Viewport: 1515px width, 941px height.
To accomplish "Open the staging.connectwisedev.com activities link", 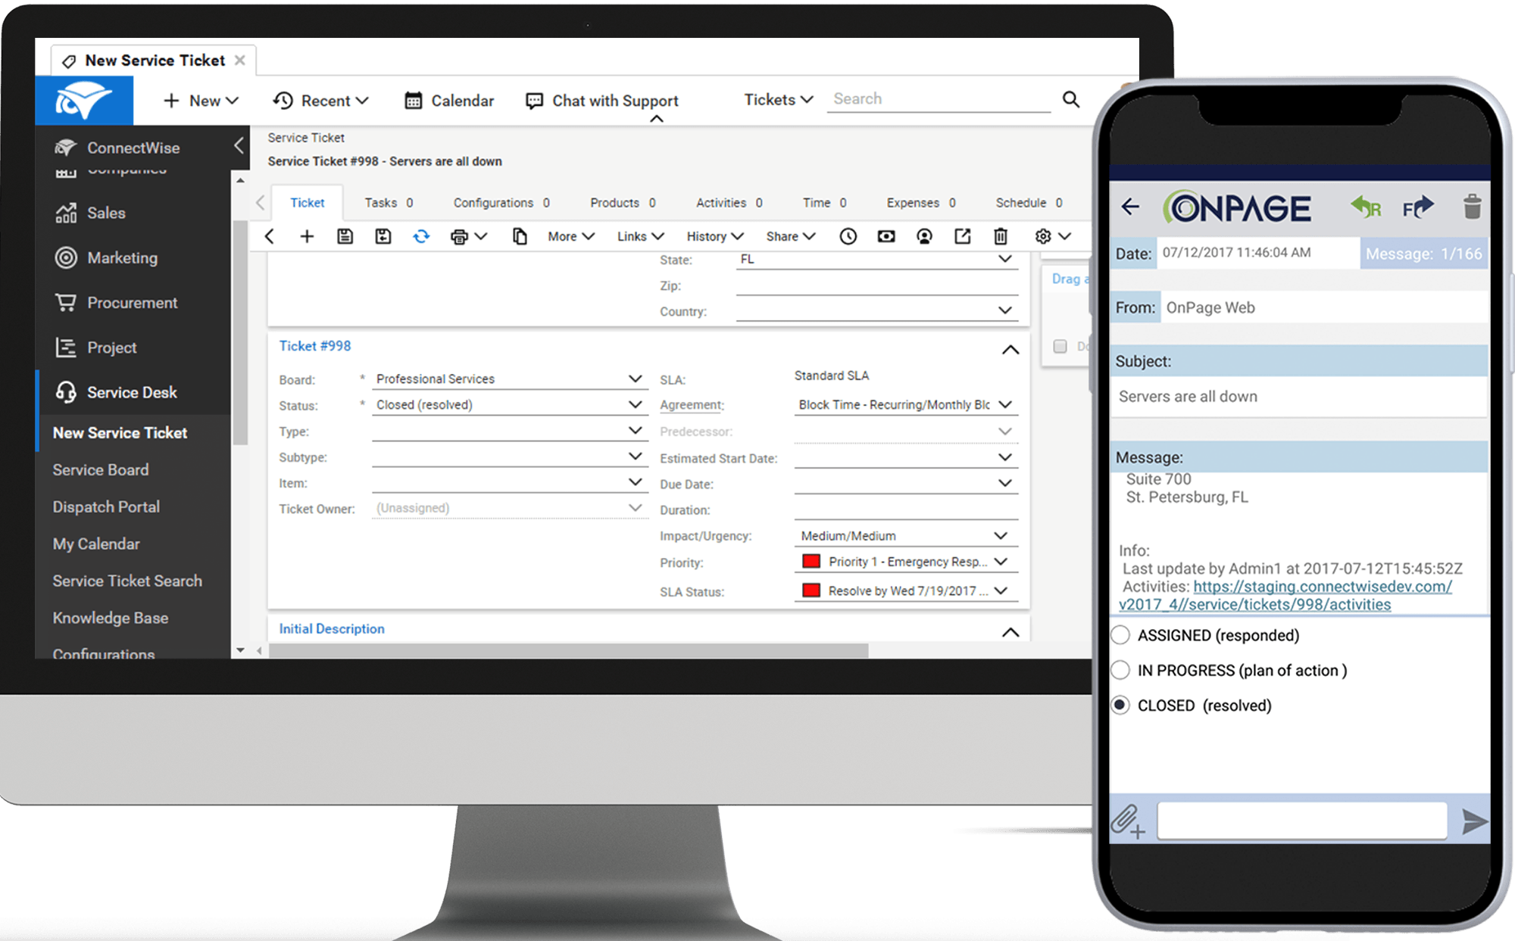I will tap(1285, 595).
